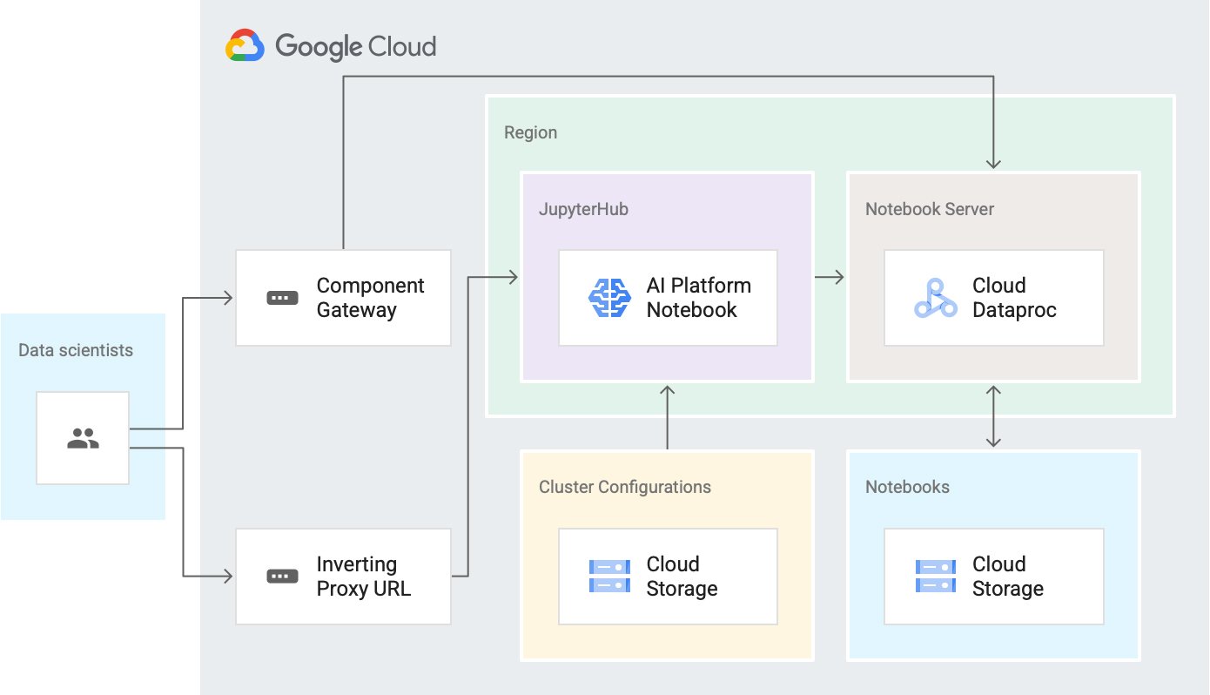Click the "Notebook Server" label
Image resolution: width=1210 pixels, height=695 pixels.
930,209
